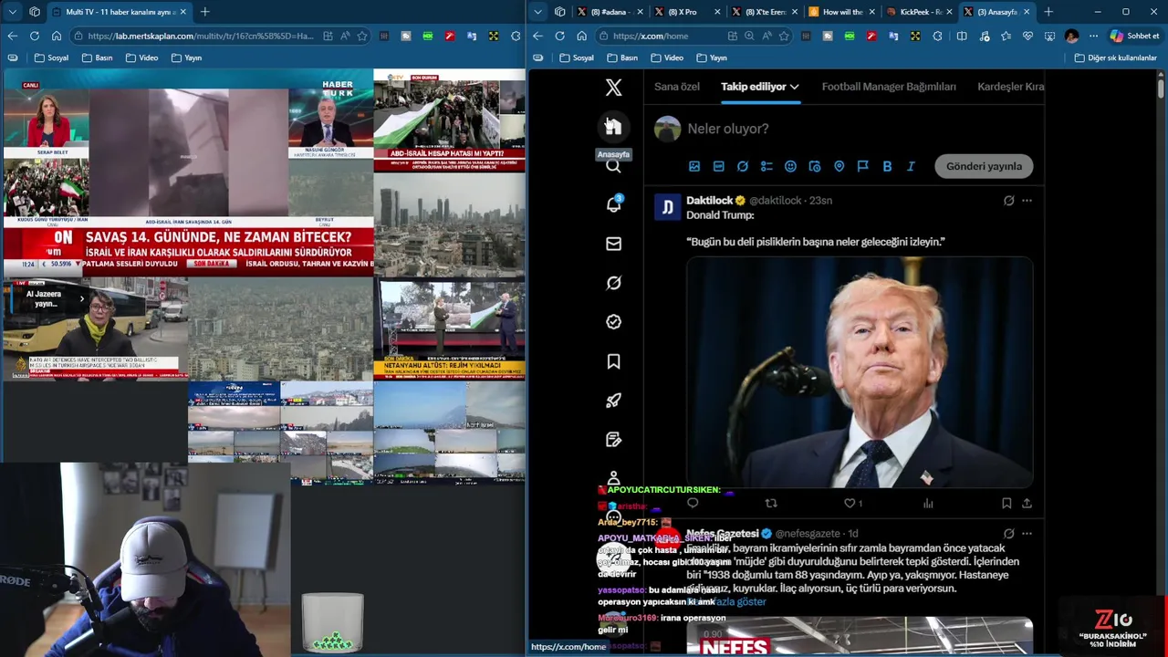Open Sosyal bookmarks folder in left window
Image resolution: width=1168 pixels, height=657 pixels.
click(51, 57)
